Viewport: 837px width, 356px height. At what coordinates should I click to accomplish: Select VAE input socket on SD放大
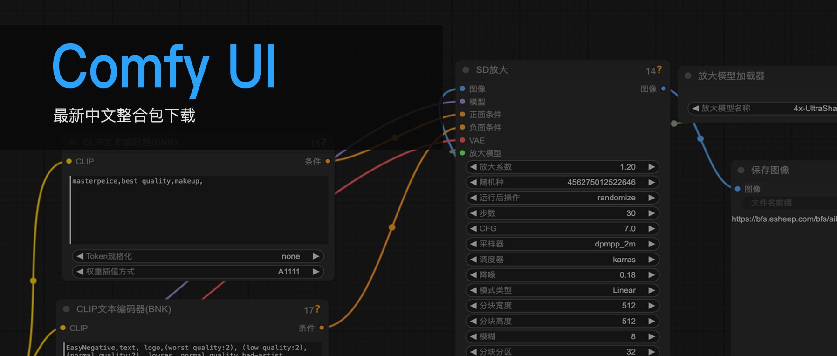pos(462,140)
